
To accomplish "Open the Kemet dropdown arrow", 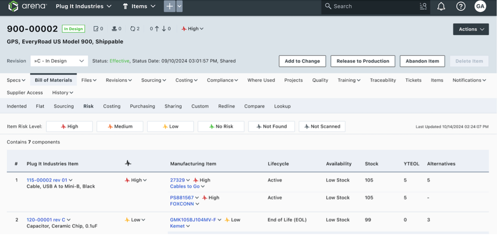I will point(188,226).
